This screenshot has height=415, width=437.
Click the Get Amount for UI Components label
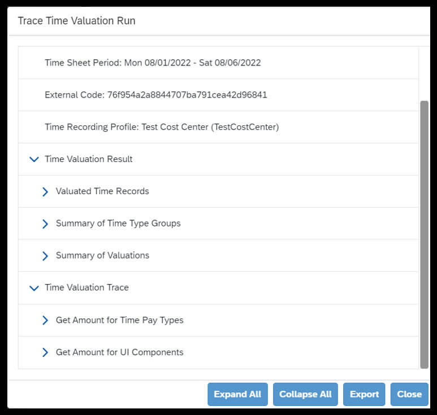(119, 352)
